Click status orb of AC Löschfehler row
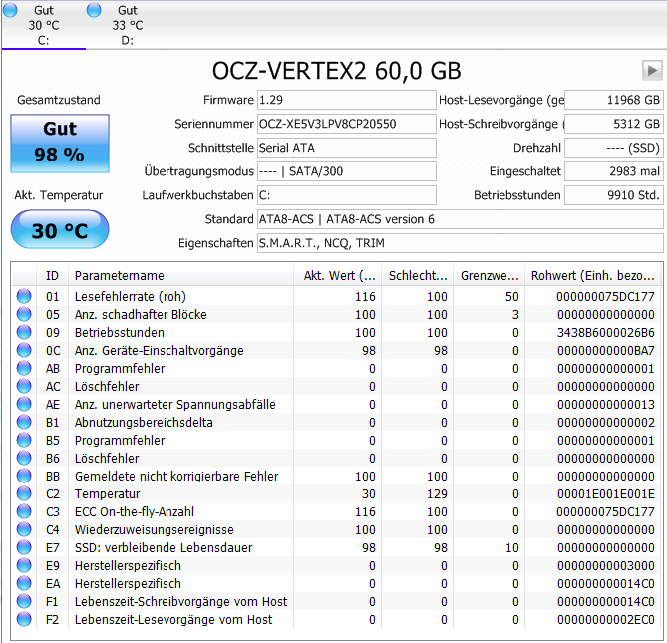The image size is (667, 643). [24, 386]
